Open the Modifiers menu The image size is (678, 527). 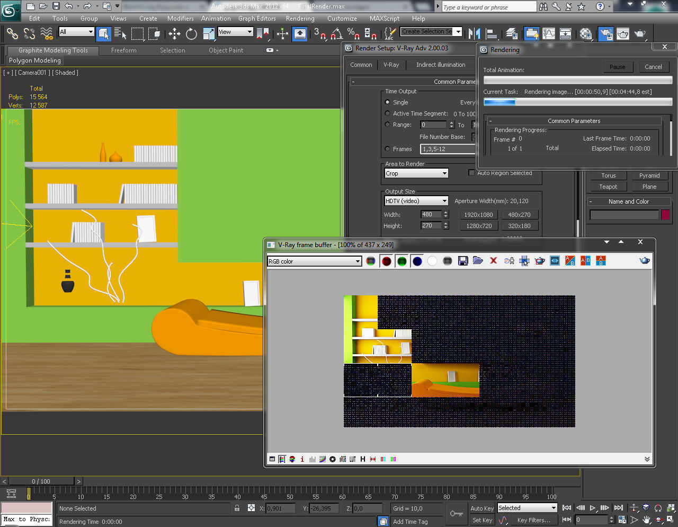click(x=181, y=19)
